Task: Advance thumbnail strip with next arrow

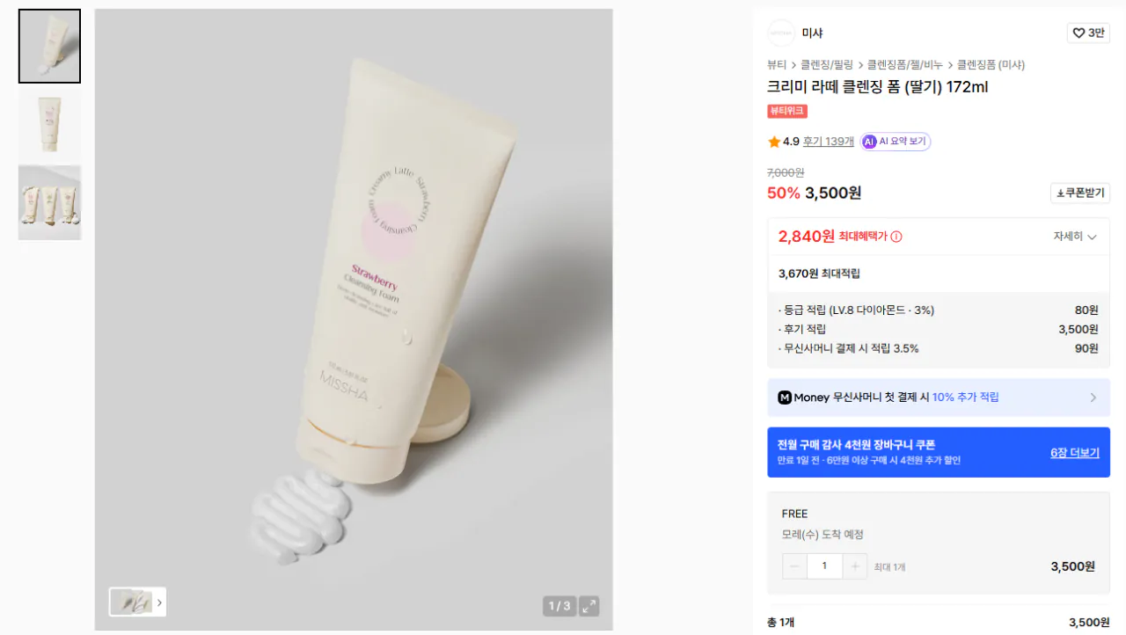Action: point(159,602)
